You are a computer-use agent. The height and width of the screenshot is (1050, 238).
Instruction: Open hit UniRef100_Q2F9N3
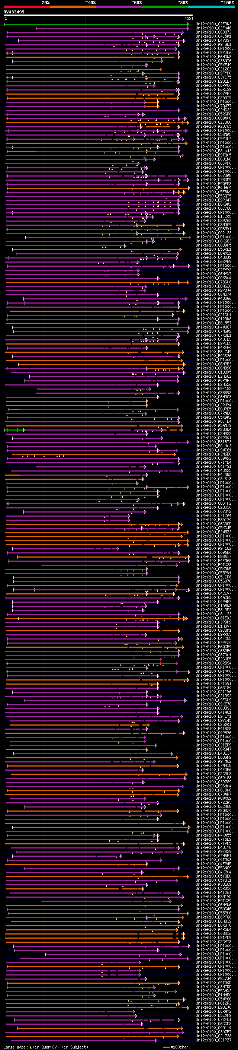click(x=213, y=24)
